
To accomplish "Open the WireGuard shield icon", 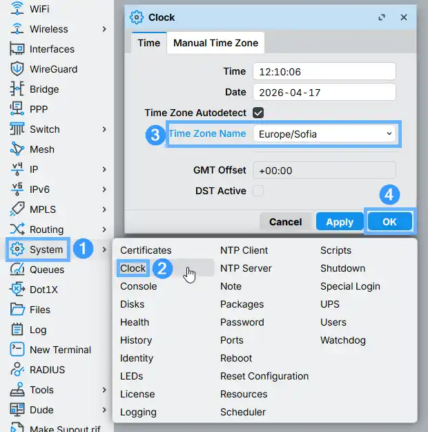I will (17, 69).
